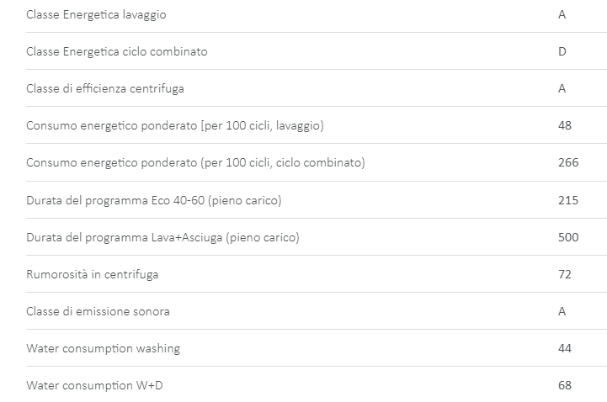Click Consumo energetico ponderato ciclo combinato label
607x402 pixels.
195,162
